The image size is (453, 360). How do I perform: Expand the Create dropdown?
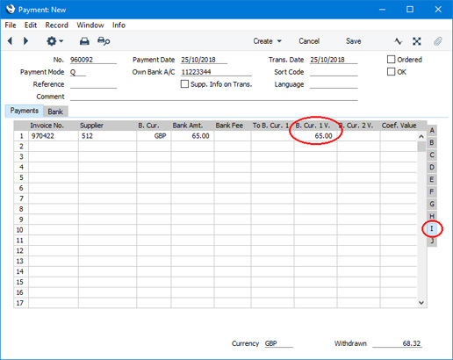point(268,41)
